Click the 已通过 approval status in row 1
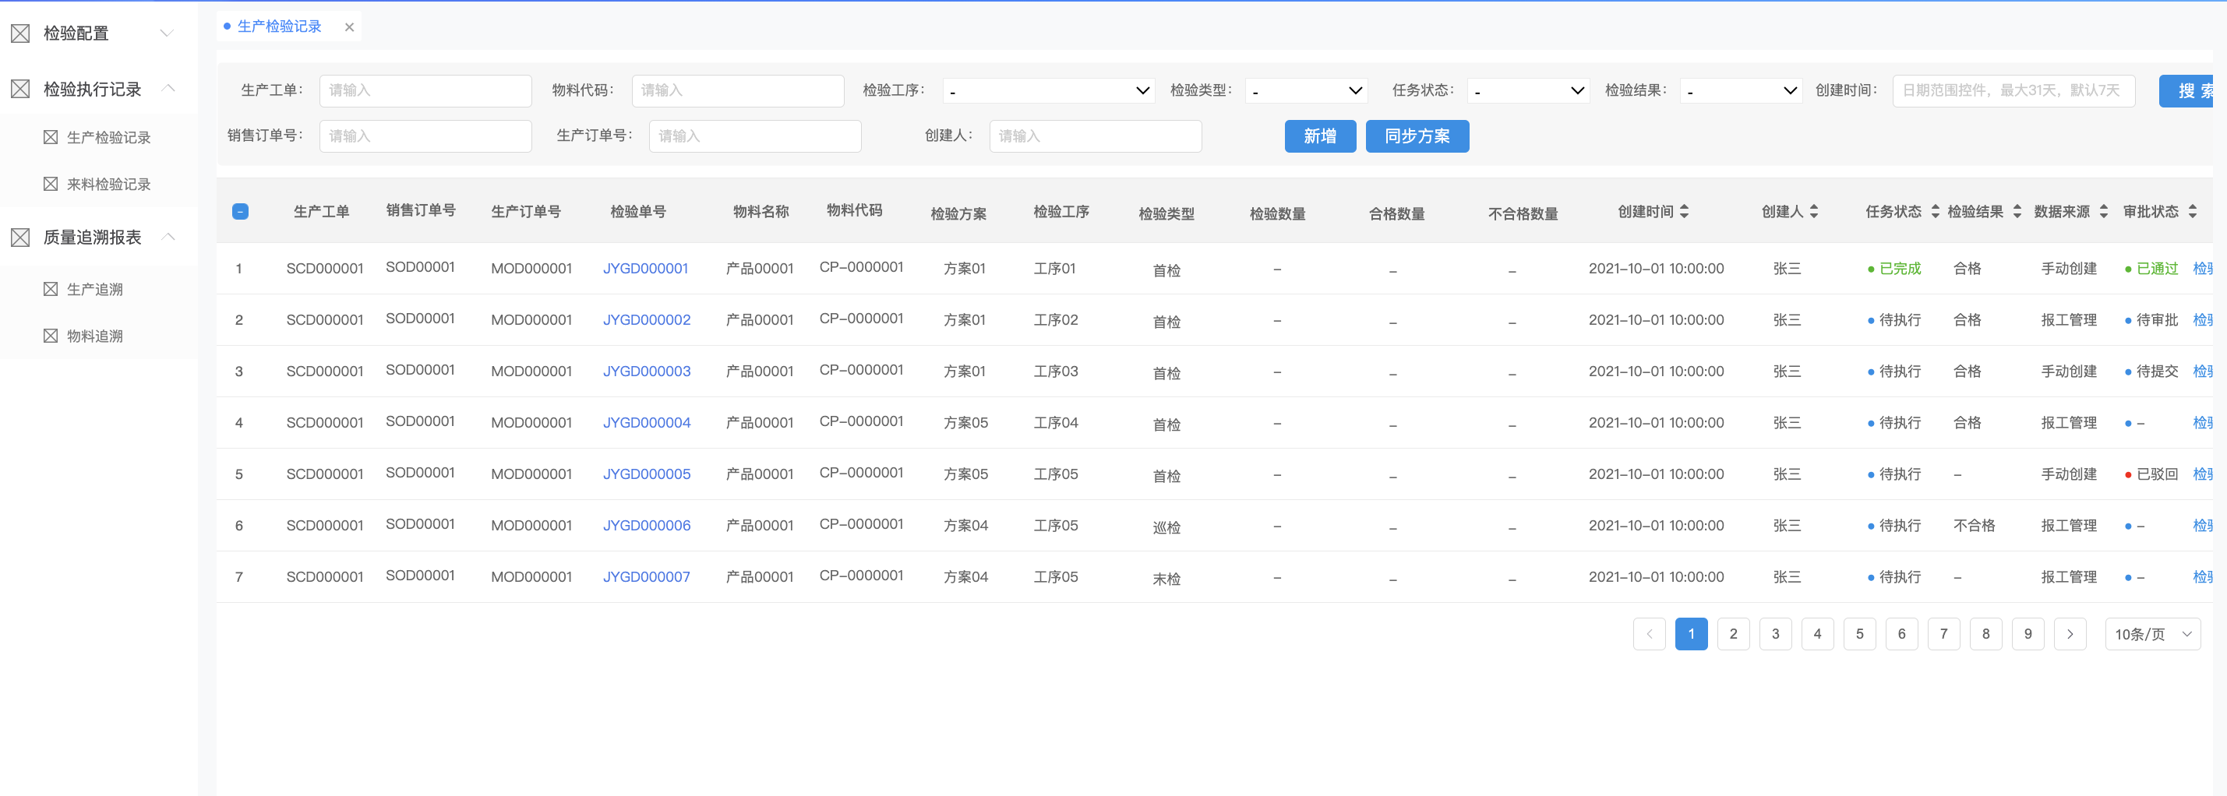2227x796 pixels. (2157, 269)
